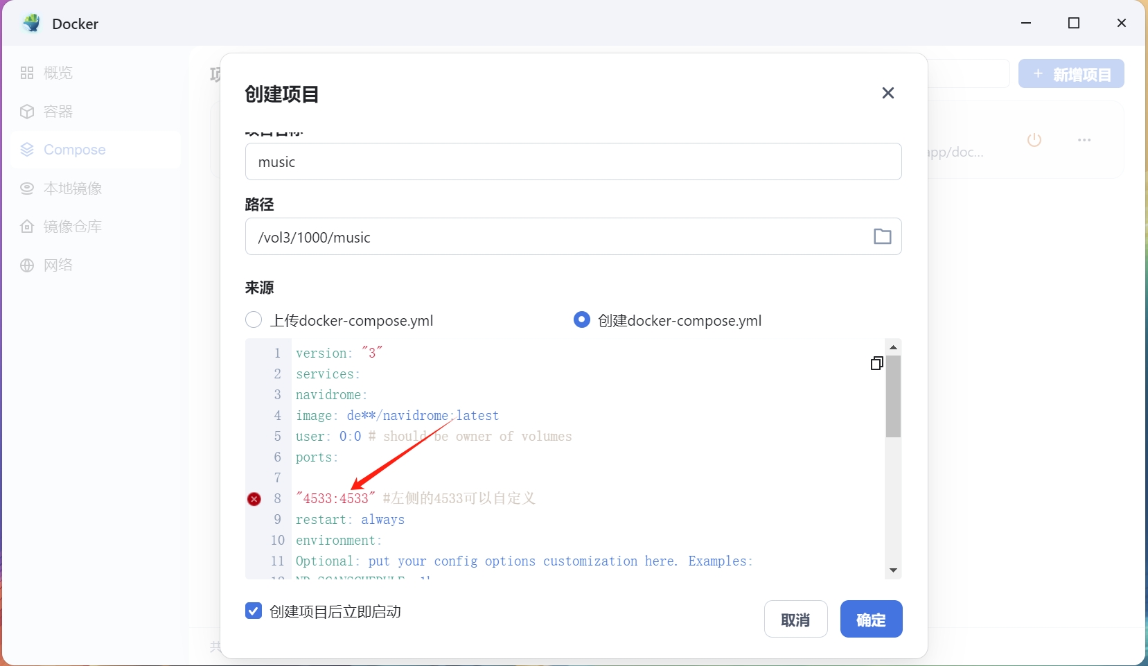The image size is (1148, 666).
Task: Click the search box behind the dialog
Action: (968, 73)
